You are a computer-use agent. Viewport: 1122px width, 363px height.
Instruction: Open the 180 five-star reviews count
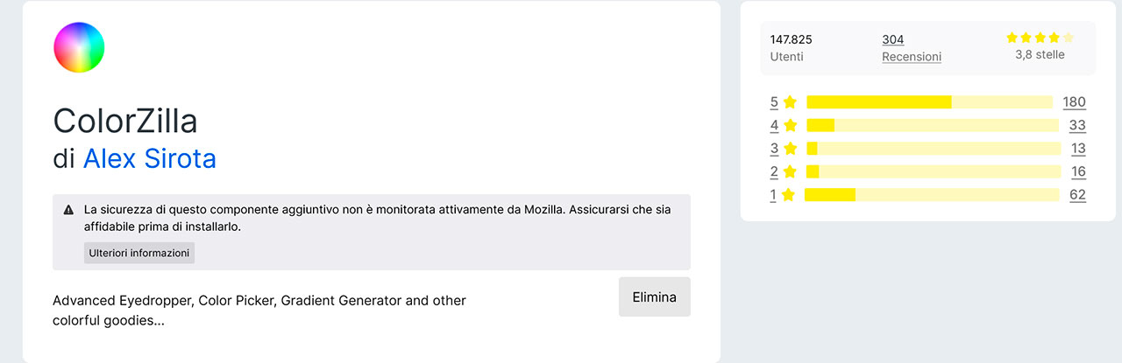click(1074, 102)
